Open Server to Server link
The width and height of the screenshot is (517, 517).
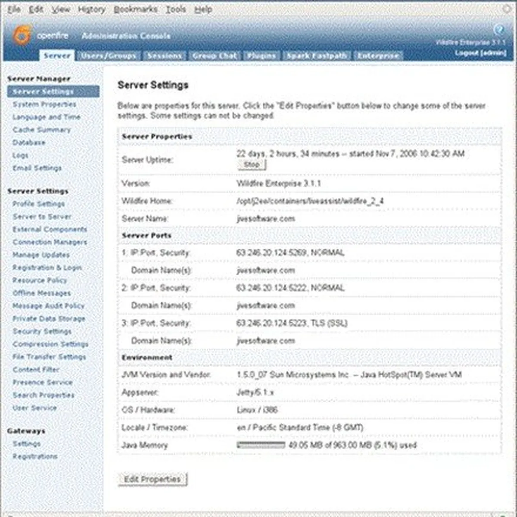[x=42, y=217]
